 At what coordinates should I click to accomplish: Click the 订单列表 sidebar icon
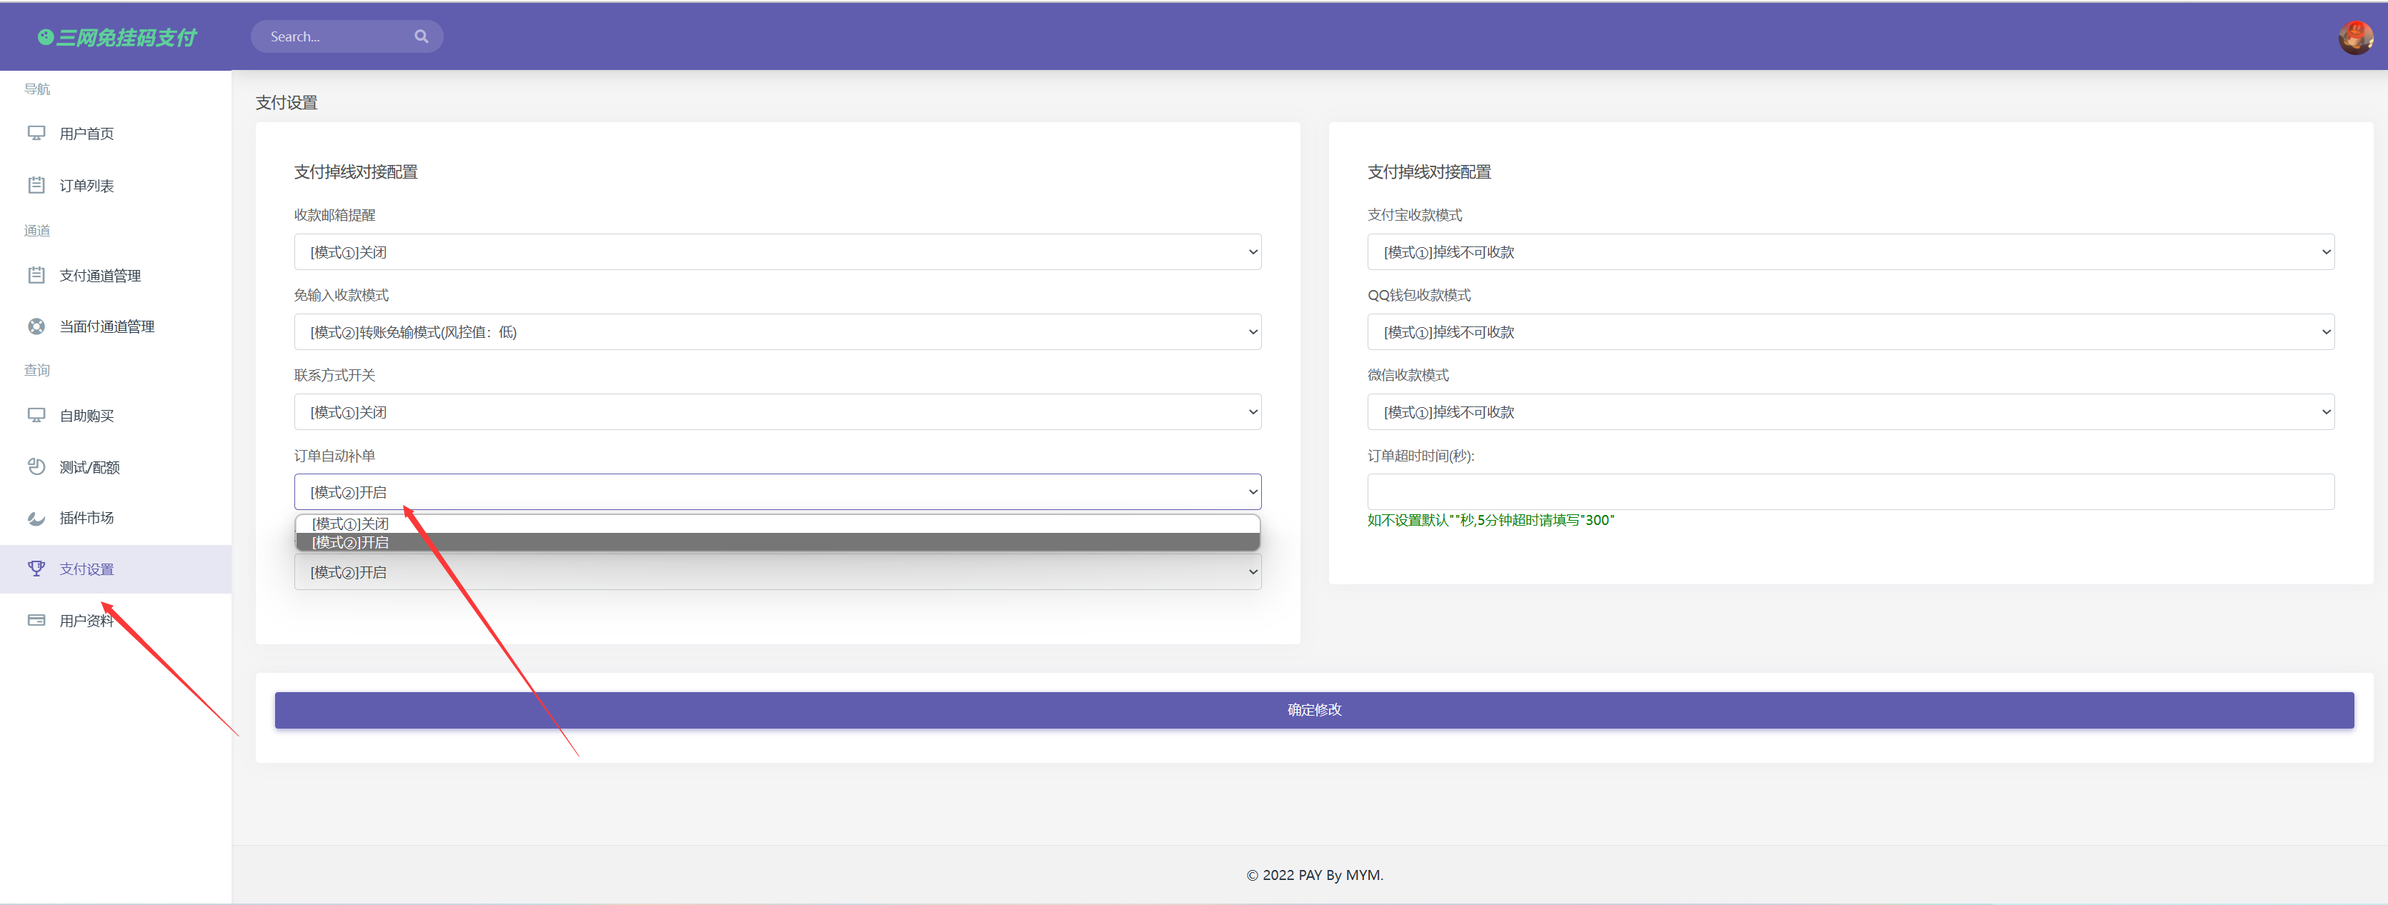(36, 185)
